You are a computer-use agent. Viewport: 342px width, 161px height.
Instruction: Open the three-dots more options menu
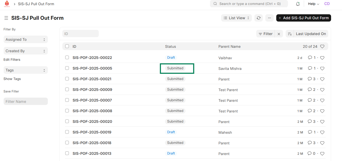[269, 18]
